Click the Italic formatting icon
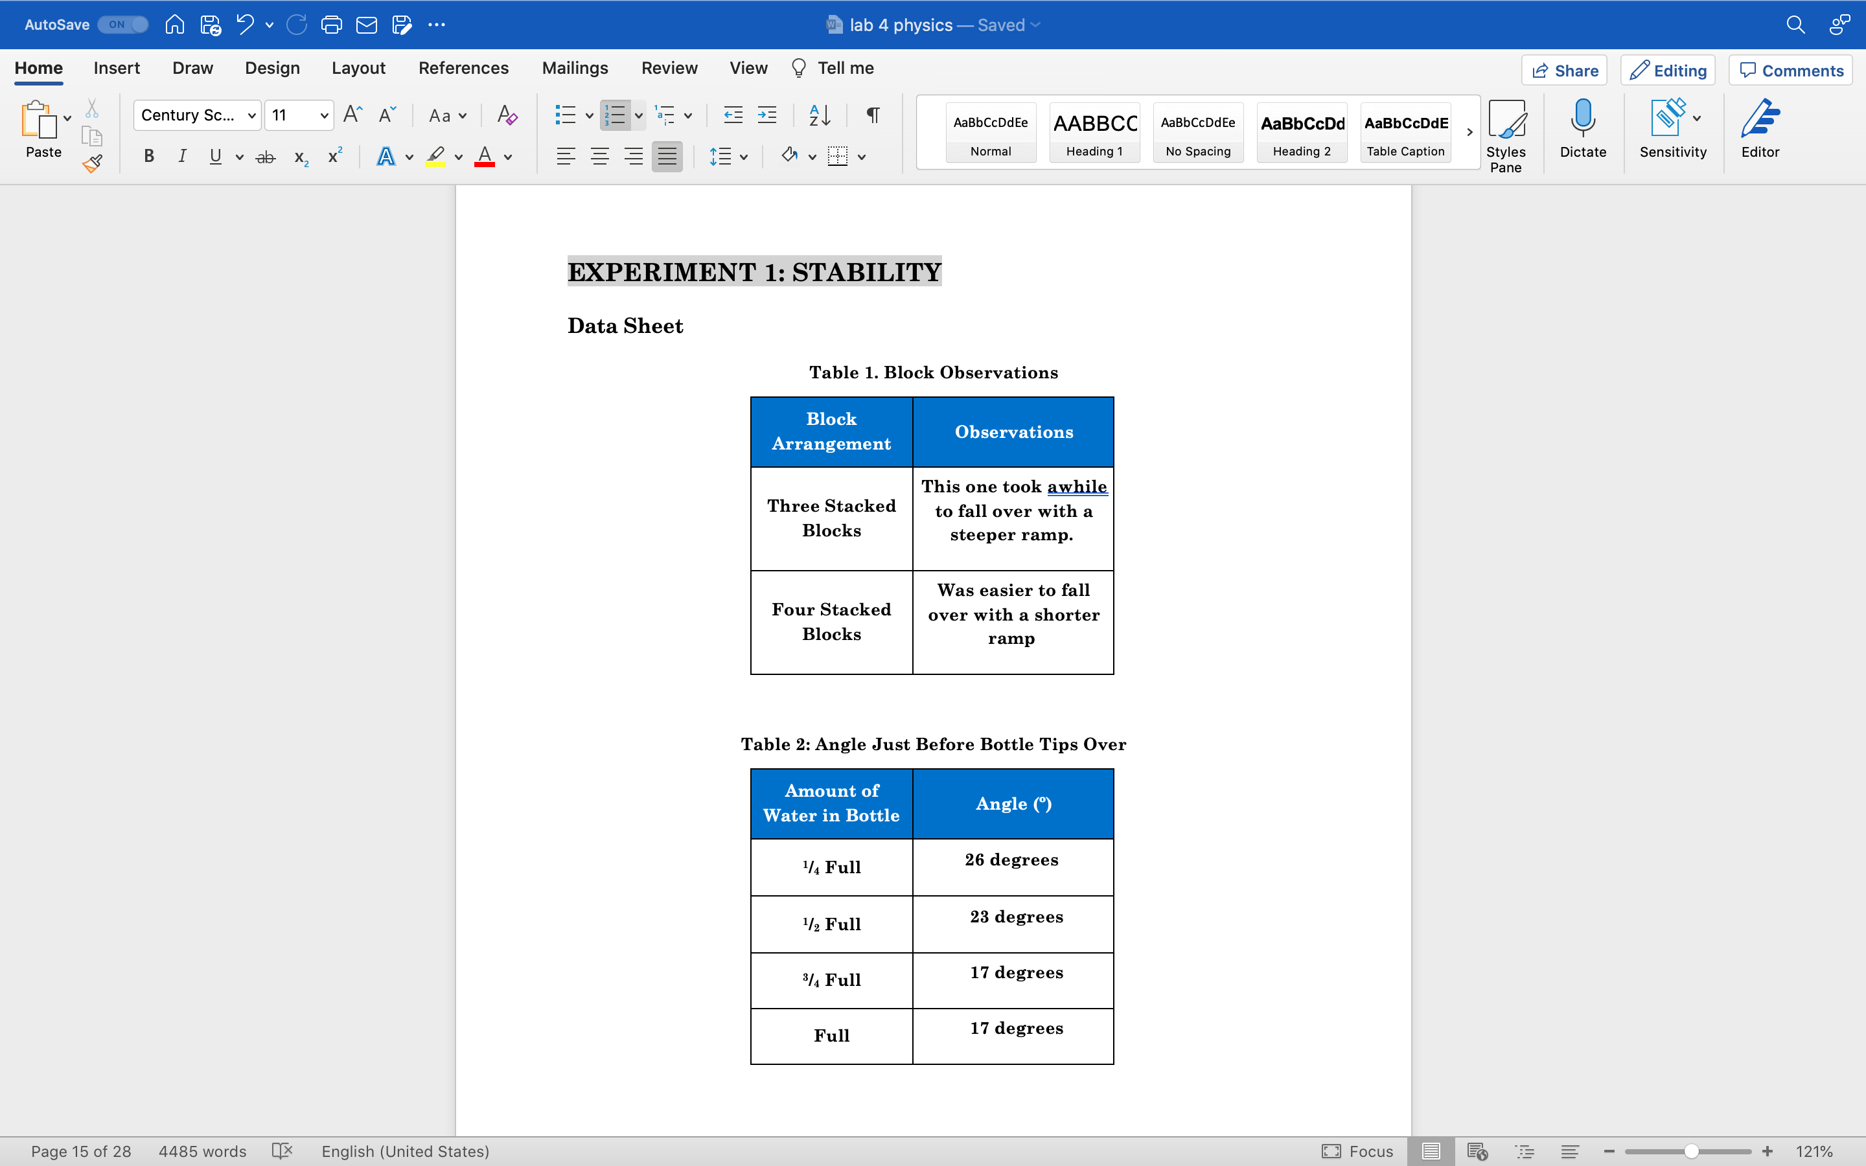 coord(182,157)
